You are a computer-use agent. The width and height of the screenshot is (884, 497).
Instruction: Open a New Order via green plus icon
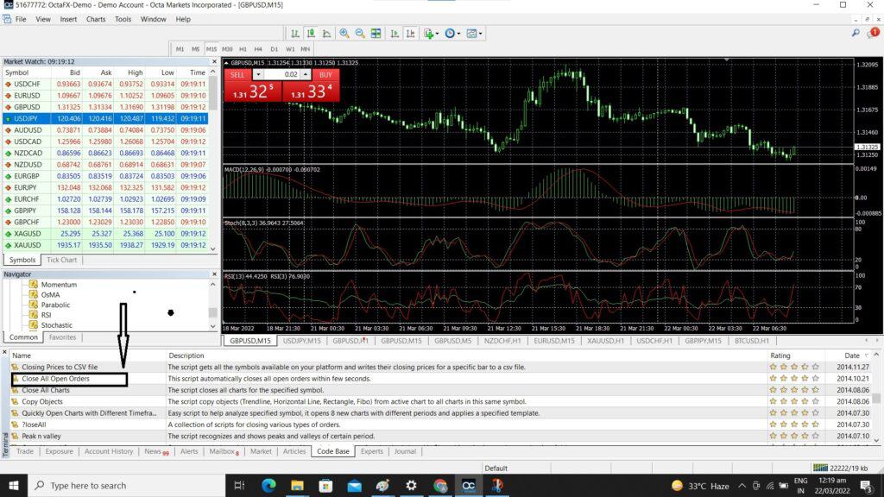click(x=429, y=34)
